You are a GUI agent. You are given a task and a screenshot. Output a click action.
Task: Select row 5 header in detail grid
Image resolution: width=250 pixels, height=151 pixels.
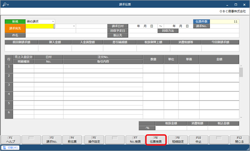(9, 105)
